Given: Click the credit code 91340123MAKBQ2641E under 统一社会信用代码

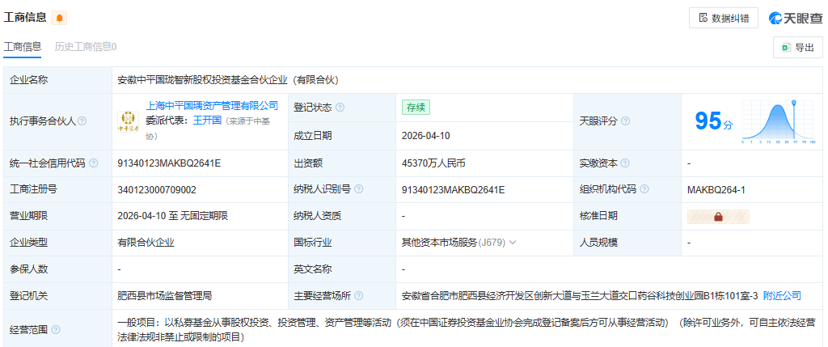Looking at the screenshot, I should [169, 163].
